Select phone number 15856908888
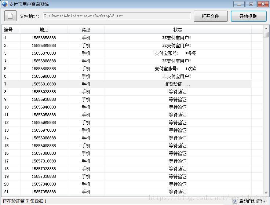The image size is (270, 205). (x=44, y=76)
